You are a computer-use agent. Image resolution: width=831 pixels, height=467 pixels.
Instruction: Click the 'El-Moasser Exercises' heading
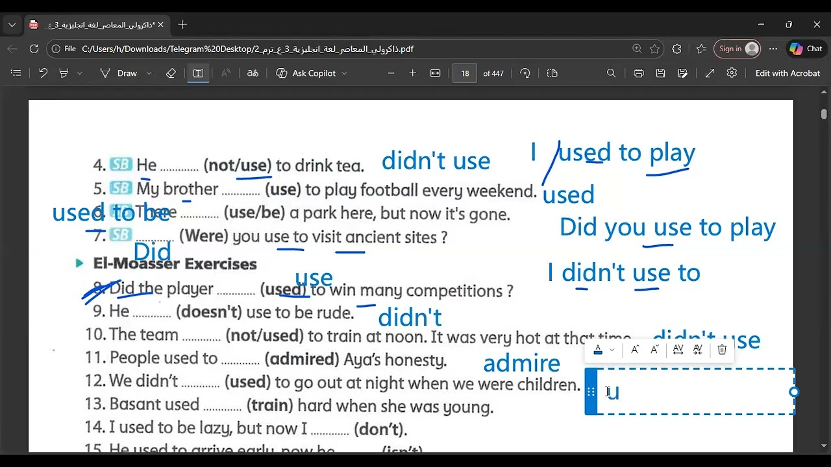(x=175, y=264)
